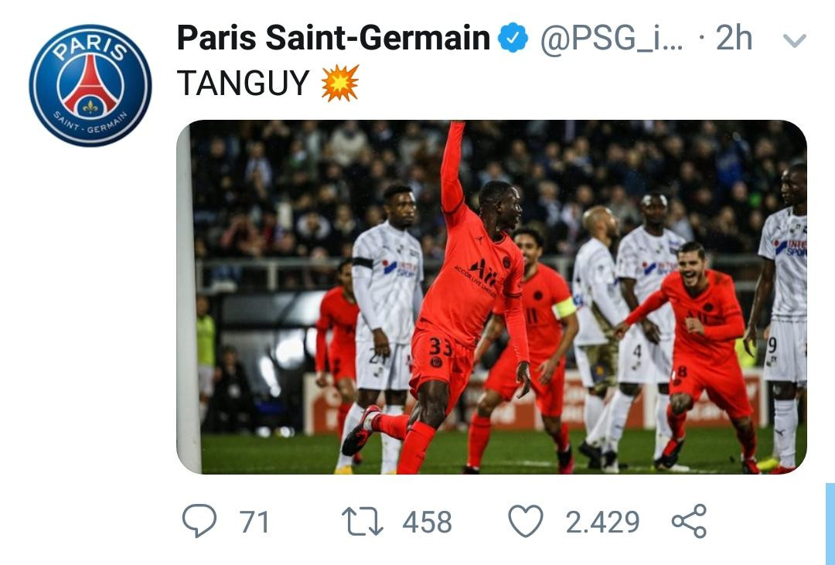The width and height of the screenshot is (835, 565).
Task: Open the @PSG_i... handle link
Action: [612, 39]
